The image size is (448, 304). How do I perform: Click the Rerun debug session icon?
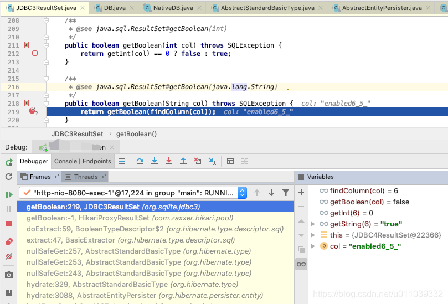point(9,163)
